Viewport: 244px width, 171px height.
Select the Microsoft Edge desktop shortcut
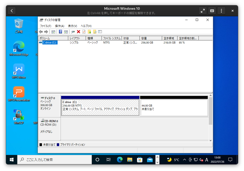(19, 49)
